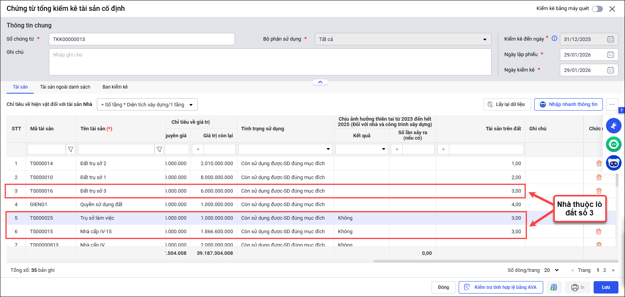Click the info icon beside Kiểm kê đến ngày

coord(554,39)
